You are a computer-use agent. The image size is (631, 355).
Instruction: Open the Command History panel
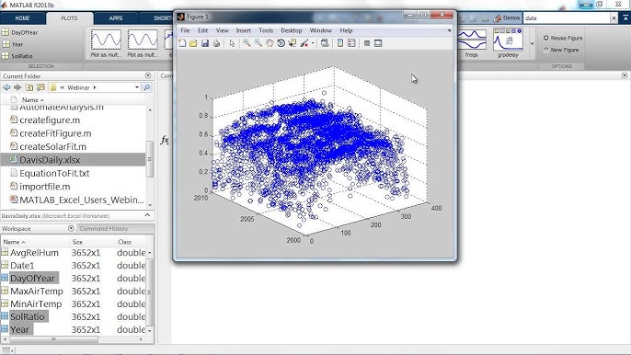(x=103, y=229)
